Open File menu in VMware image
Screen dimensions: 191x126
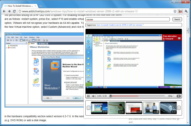tap(8, 37)
